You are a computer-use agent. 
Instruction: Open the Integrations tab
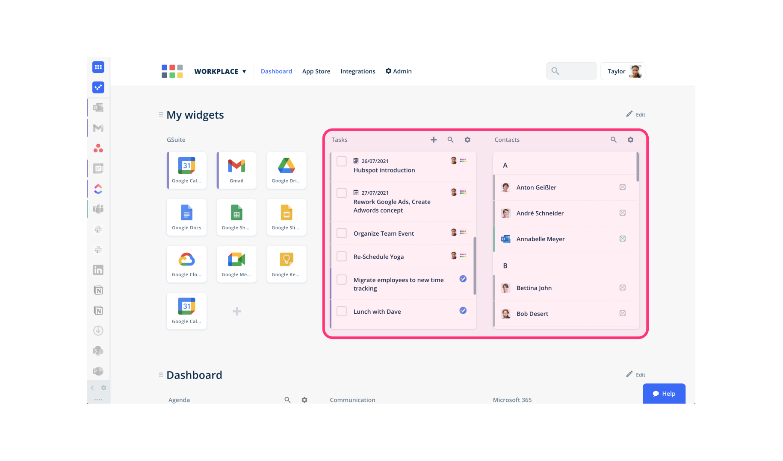358,71
